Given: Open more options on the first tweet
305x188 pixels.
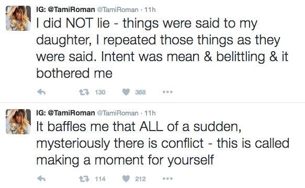Looking at the screenshot, I should pyautogui.click(x=167, y=92).
